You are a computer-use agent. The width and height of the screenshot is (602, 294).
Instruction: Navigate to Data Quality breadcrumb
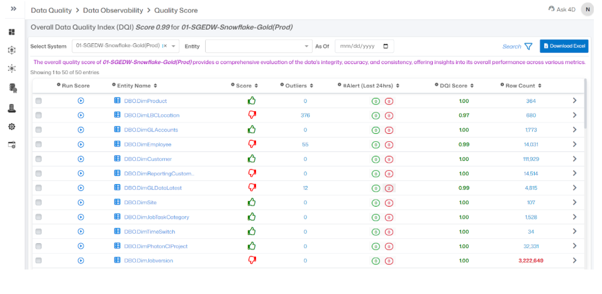point(52,10)
